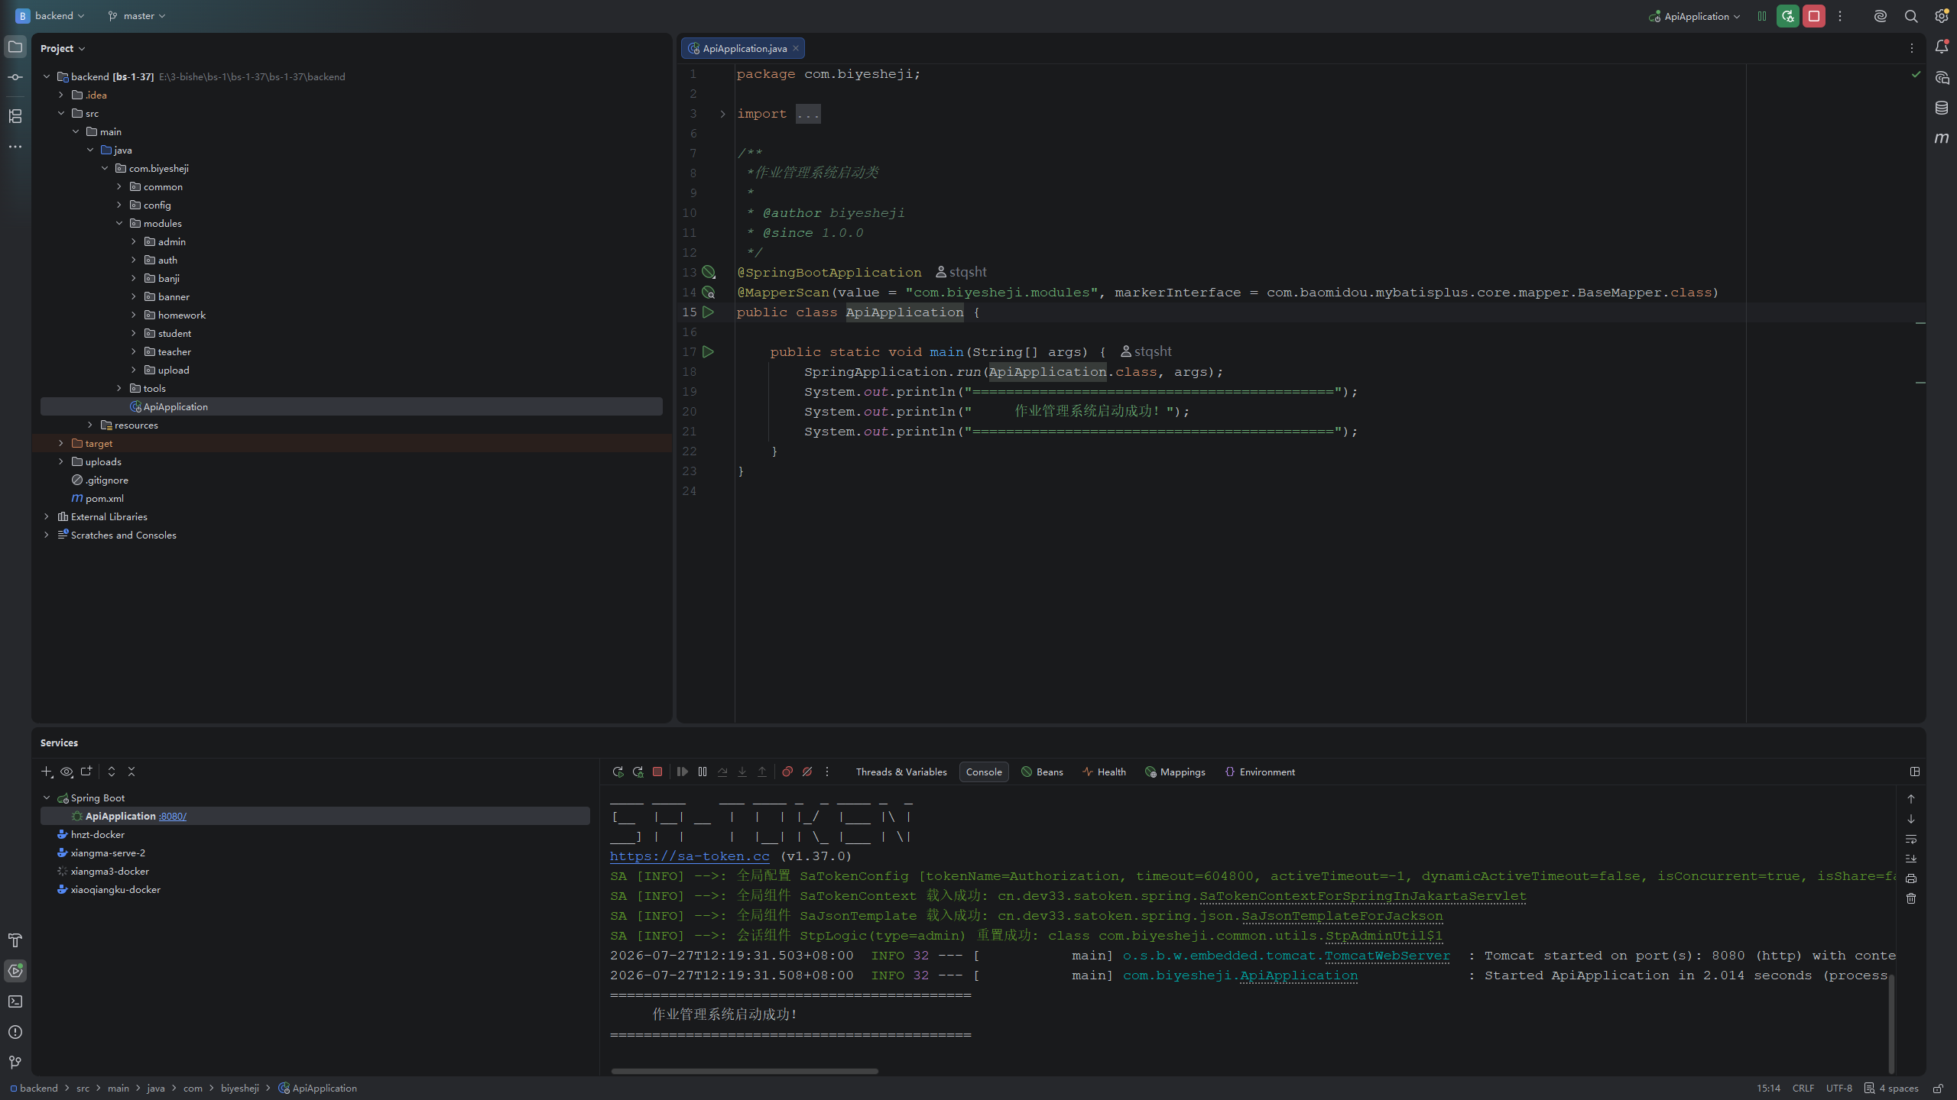The width and height of the screenshot is (1957, 1100).
Task: Select pom.xml in the project tree
Action: coord(105,498)
